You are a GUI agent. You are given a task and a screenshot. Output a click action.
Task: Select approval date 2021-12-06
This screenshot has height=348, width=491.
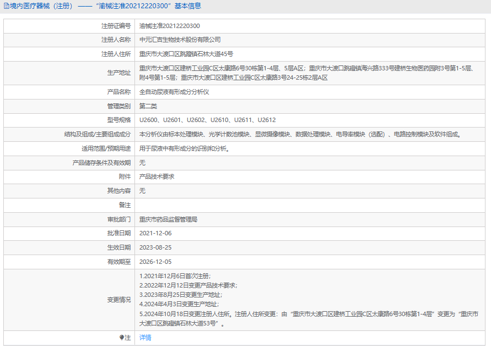(155, 233)
